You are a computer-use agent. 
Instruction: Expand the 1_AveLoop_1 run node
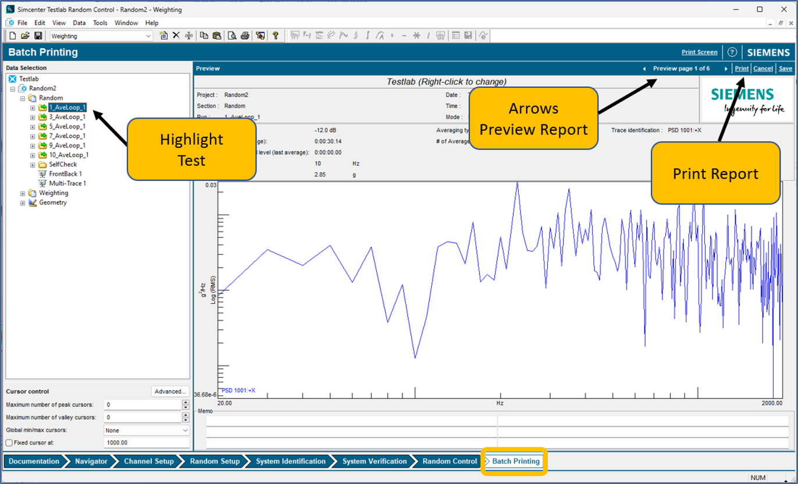[x=33, y=108]
